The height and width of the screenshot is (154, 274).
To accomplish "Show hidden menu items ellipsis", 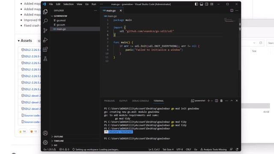I will coord(101,4).
